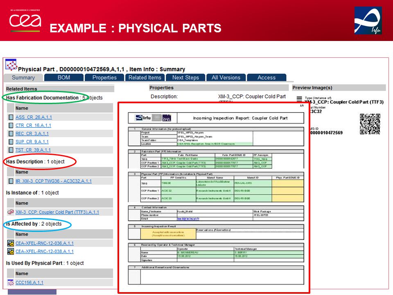The image size is (393, 295).
Task: Open the CCC156,A,1,1 physical part link
Action: tap(29, 282)
